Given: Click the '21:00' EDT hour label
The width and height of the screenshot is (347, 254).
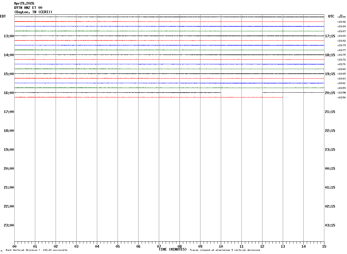Looking at the screenshot, I should [9, 187].
